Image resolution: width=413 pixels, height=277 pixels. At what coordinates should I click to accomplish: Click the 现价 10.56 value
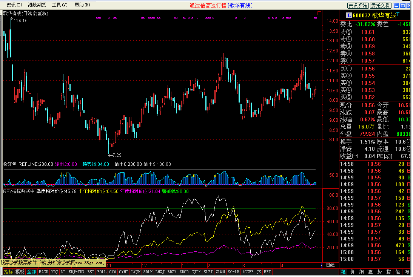click(368, 105)
